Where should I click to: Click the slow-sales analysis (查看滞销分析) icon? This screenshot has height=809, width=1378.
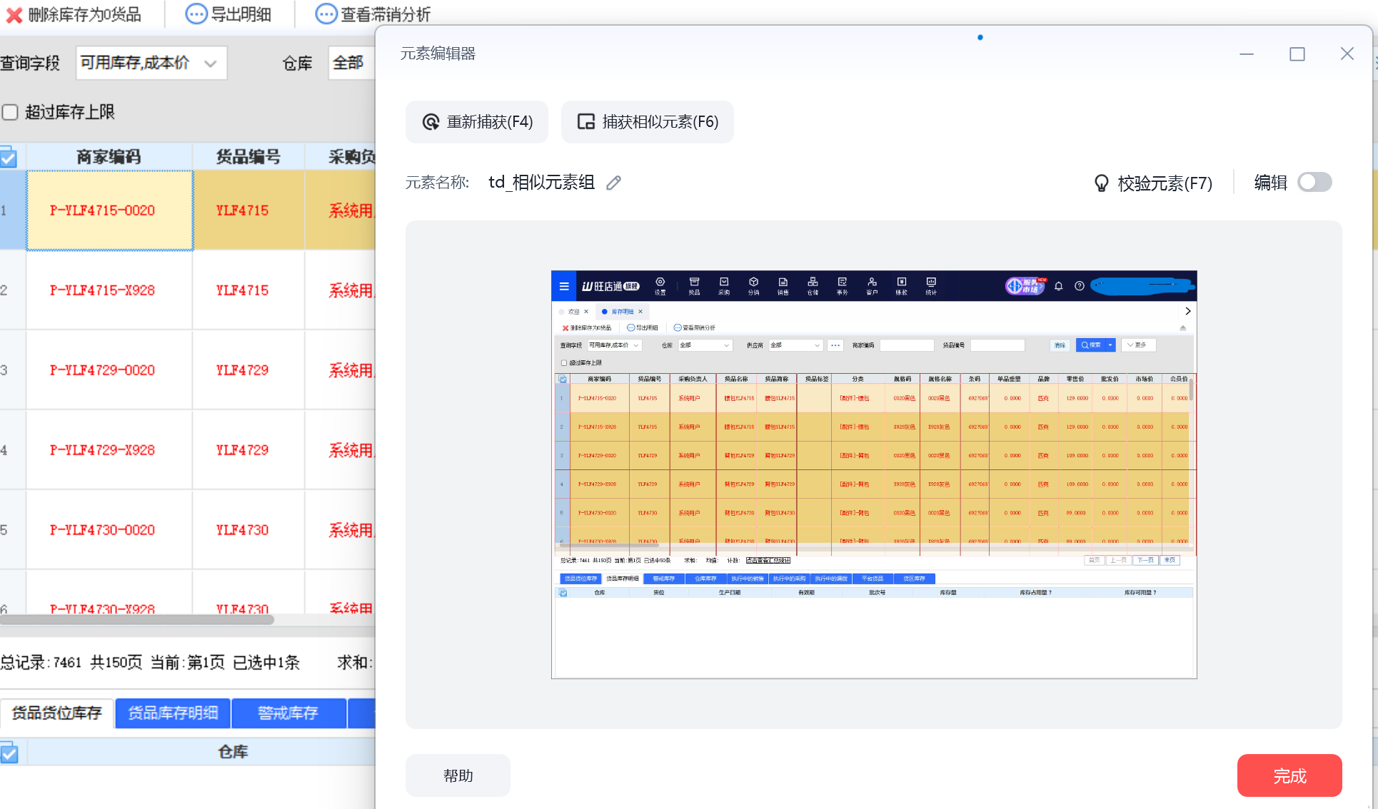(x=326, y=14)
